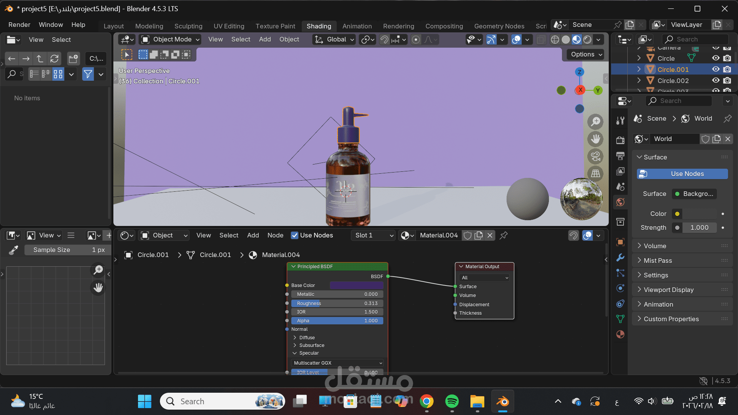
Task: Click refresh in the file browser
Action: [54, 59]
